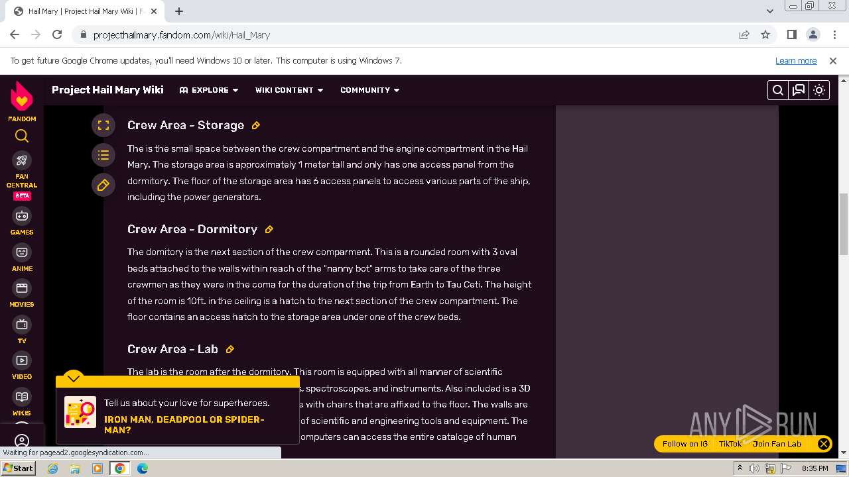
Task: Open the Discuss icon in header
Action: point(799,90)
